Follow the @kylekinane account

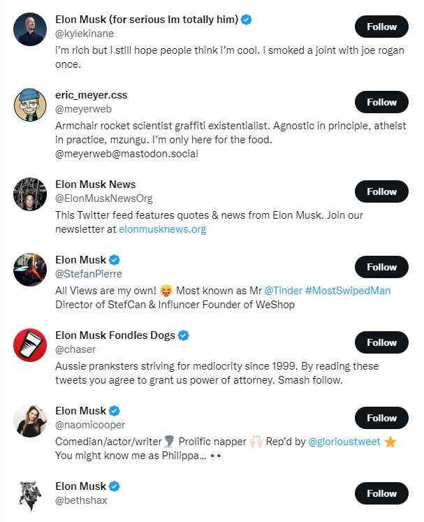[x=381, y=27]
